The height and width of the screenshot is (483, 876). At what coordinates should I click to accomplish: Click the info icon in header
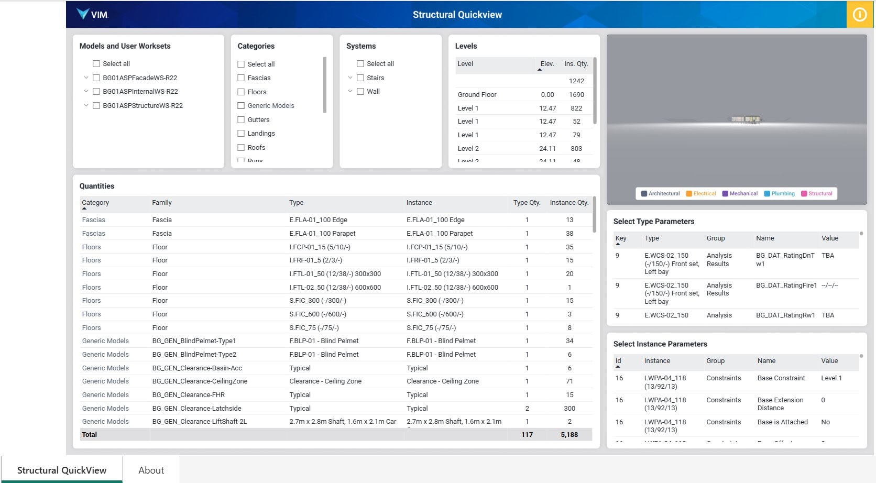coord(860,15)
